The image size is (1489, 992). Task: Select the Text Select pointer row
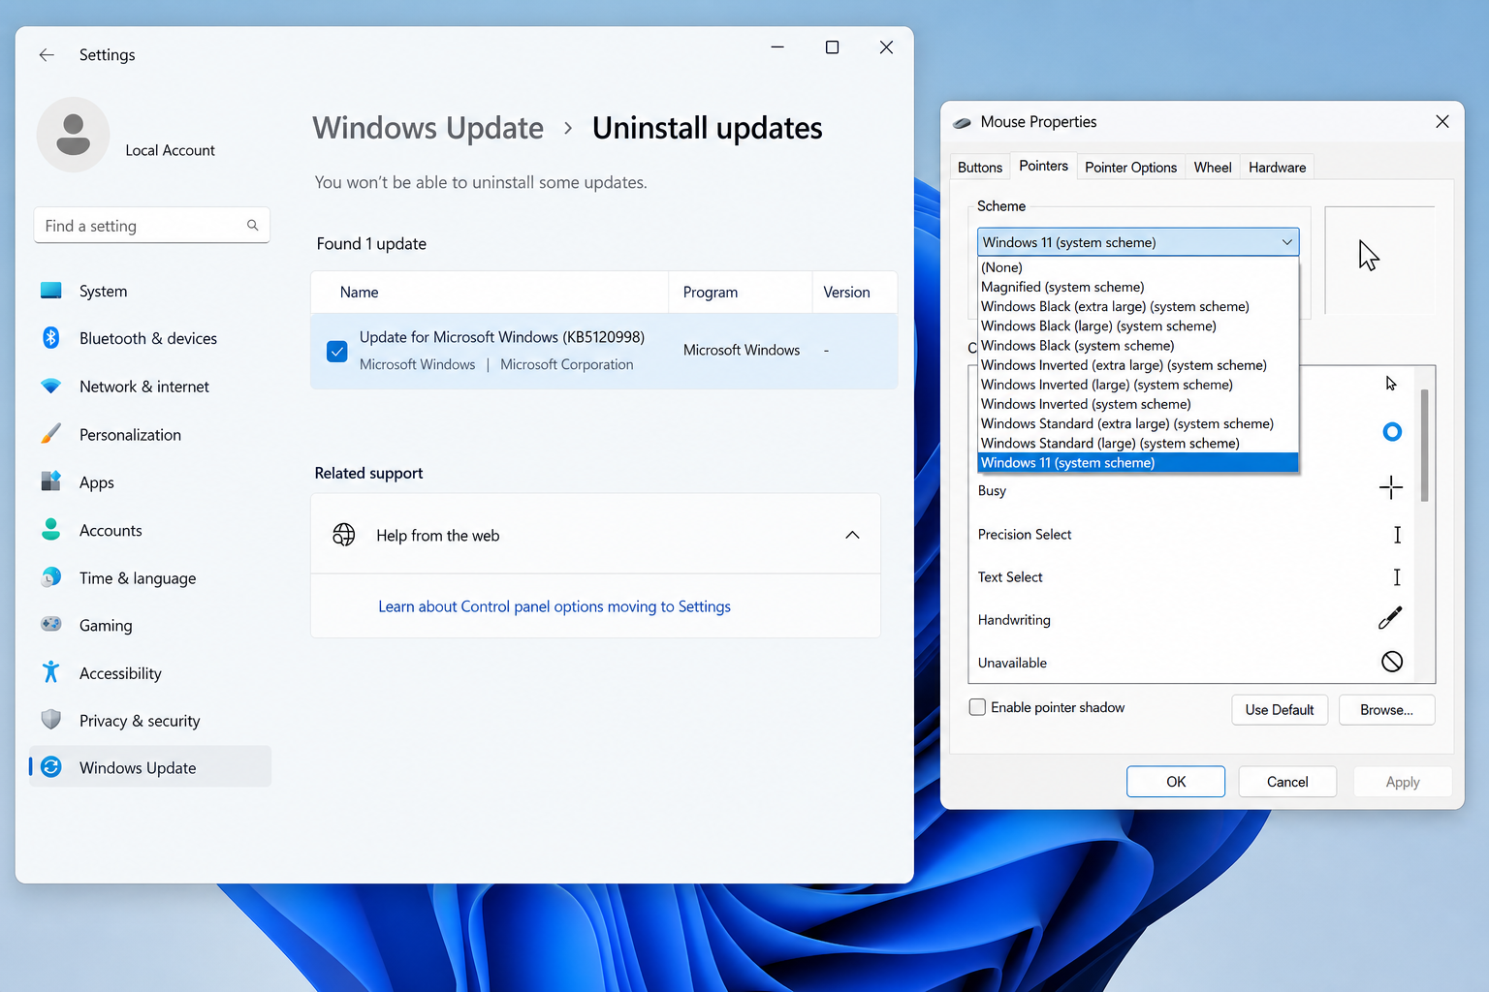[1191, 577]
